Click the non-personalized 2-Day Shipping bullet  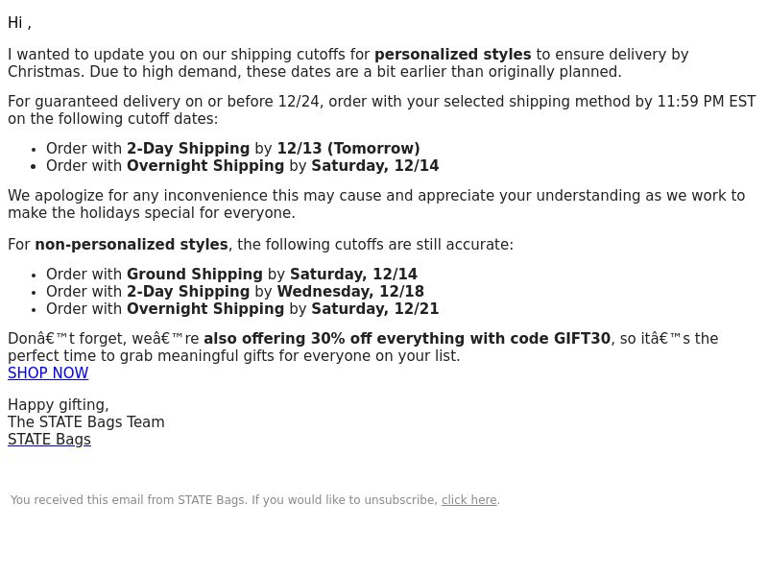pos(235,292)
